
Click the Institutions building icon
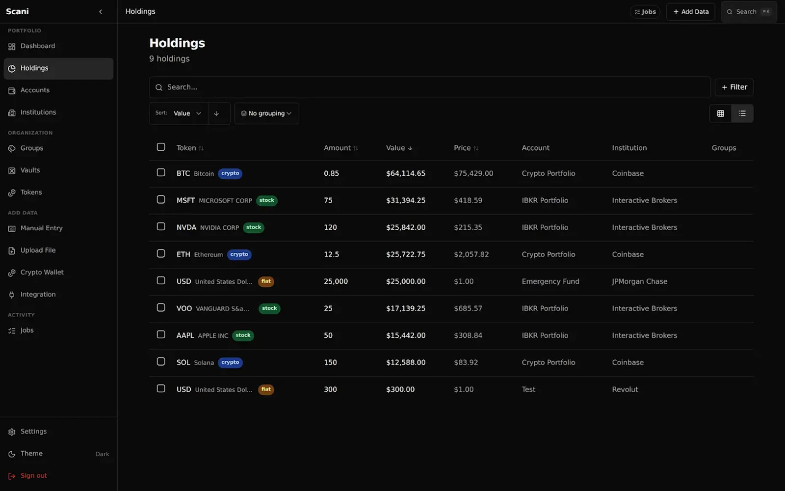tap(12, 113)
